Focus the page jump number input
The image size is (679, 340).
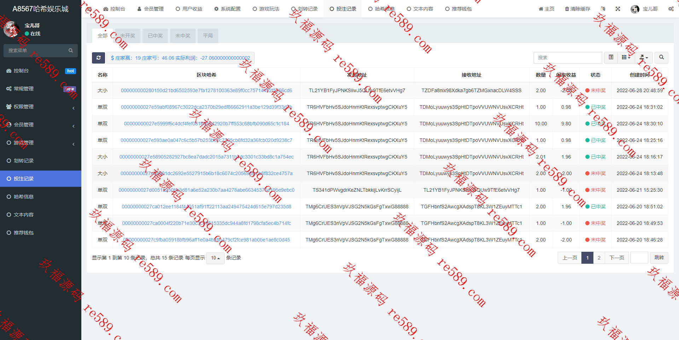(639, 258)
